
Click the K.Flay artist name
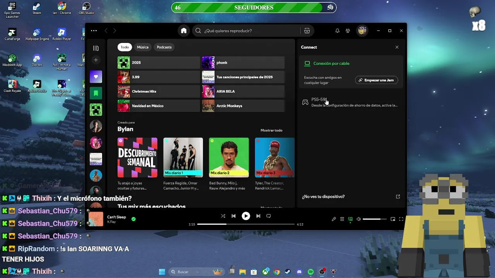(x=111, y=222)
